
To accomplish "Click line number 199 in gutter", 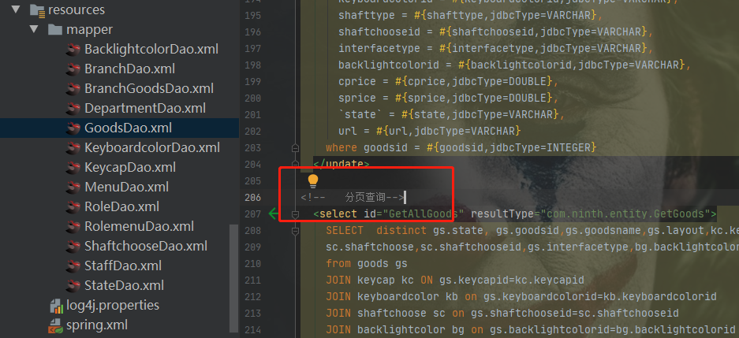I will tap(252, 81).
